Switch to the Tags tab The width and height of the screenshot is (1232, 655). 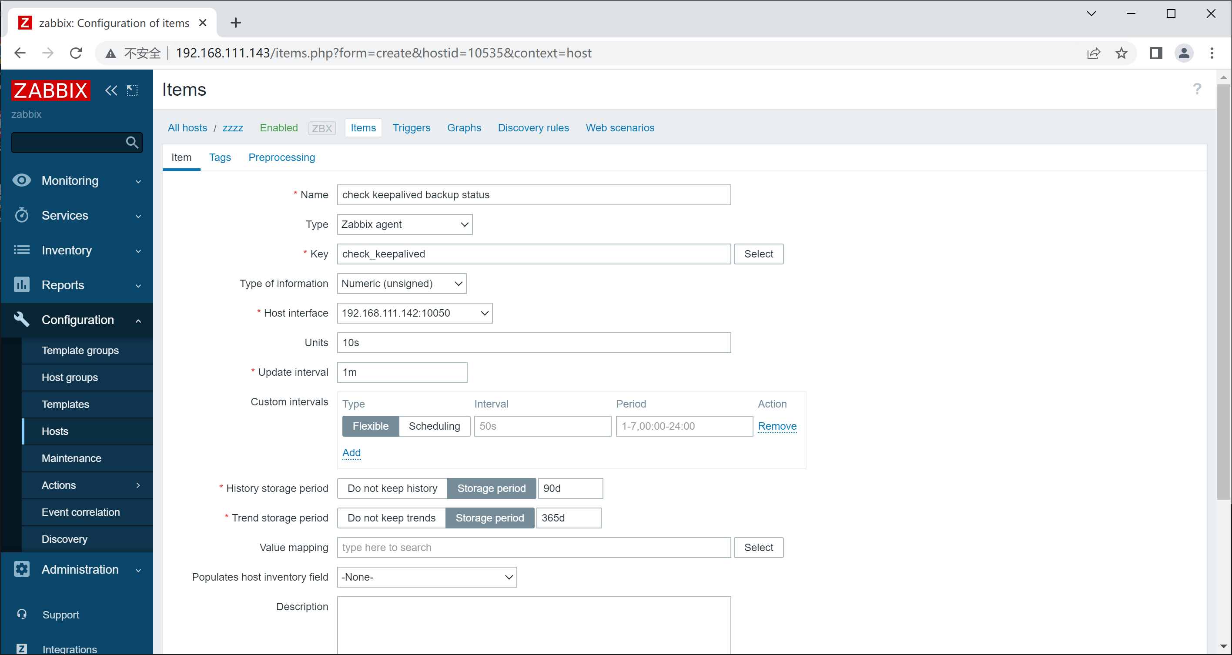(220, 157)
